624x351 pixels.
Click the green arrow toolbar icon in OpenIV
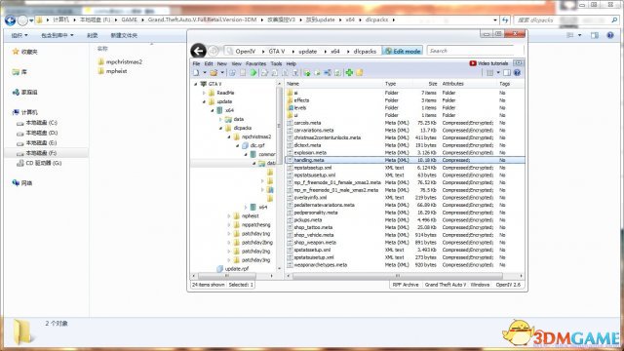click(x=253, y=73)
